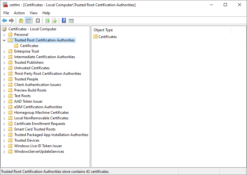247x175 pixels.
Task: Expand the Intermediate Certification Authorities node
Action: tap(4, 57)
